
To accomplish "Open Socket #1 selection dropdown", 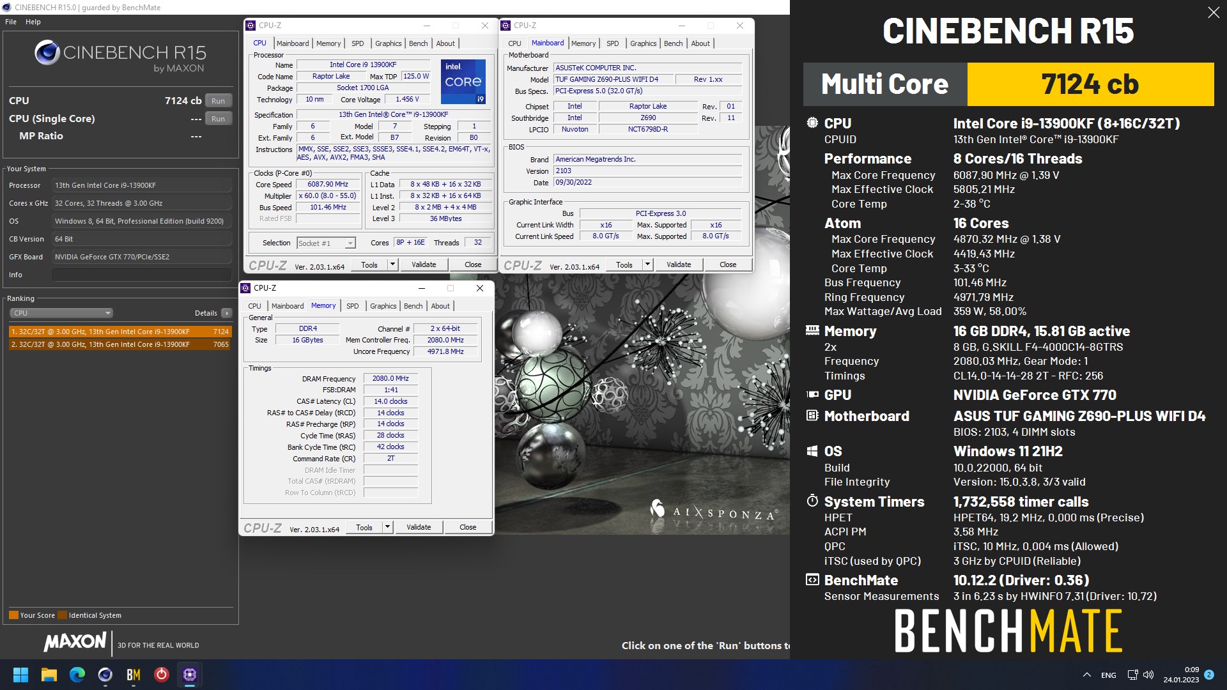I will 326,243.
